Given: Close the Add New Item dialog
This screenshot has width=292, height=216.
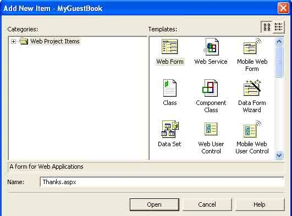Looking at the screenshot, I should pos(283,8).
